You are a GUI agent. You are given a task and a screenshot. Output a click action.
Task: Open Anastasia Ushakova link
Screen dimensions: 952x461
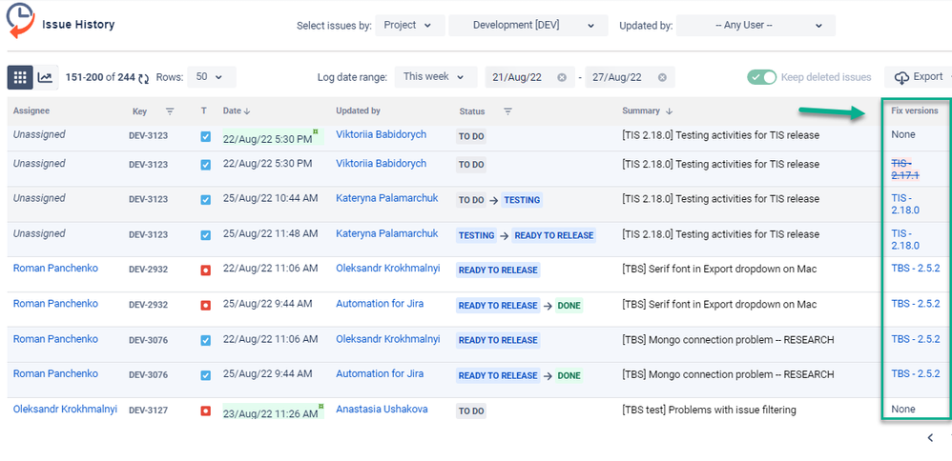click(382, 409)
